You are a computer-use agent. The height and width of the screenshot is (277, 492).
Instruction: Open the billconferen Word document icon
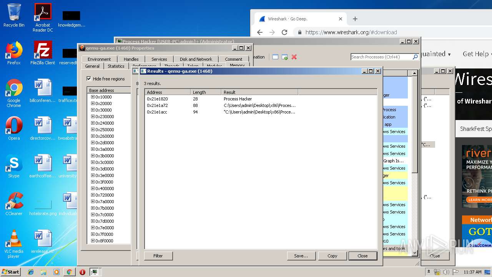click(x=43, y=91)
